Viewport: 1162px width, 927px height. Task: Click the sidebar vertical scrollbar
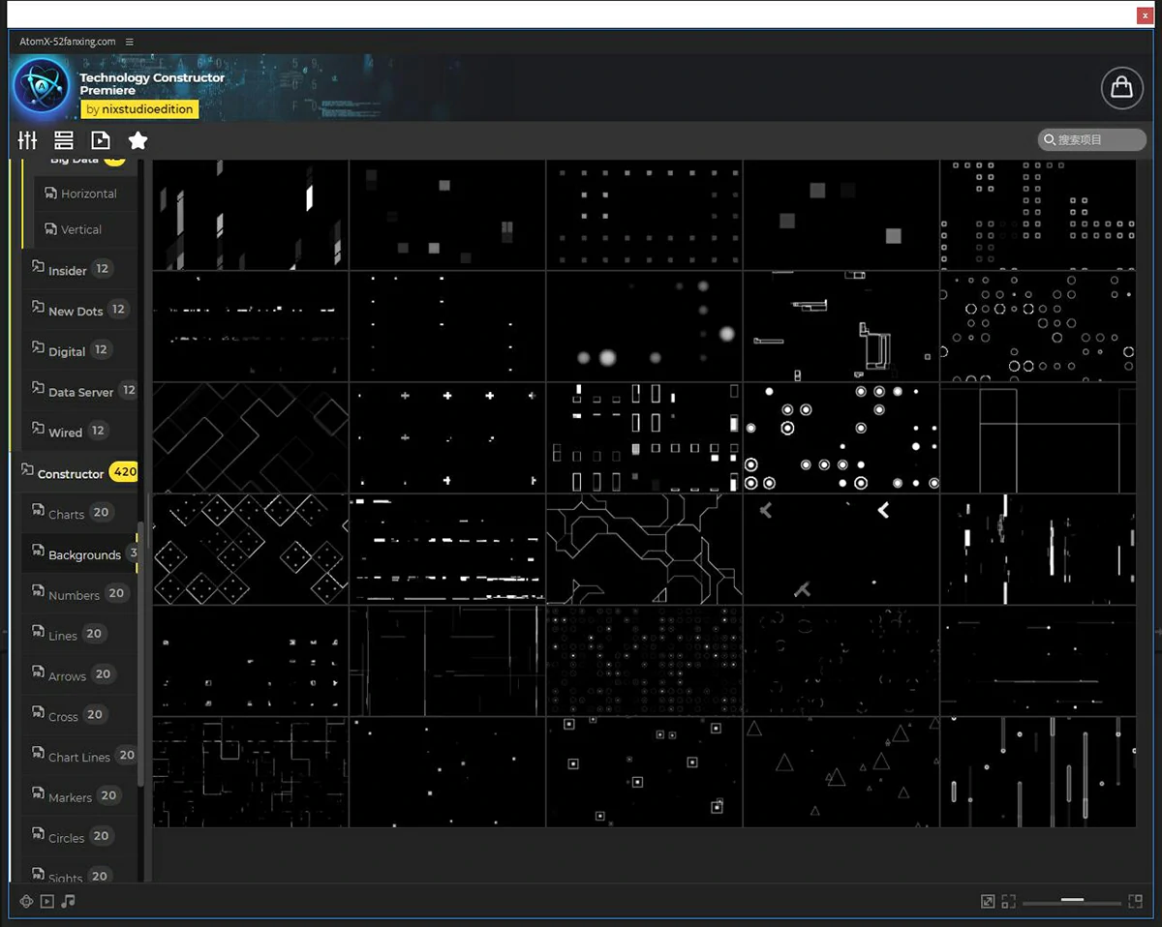(141, 653)
